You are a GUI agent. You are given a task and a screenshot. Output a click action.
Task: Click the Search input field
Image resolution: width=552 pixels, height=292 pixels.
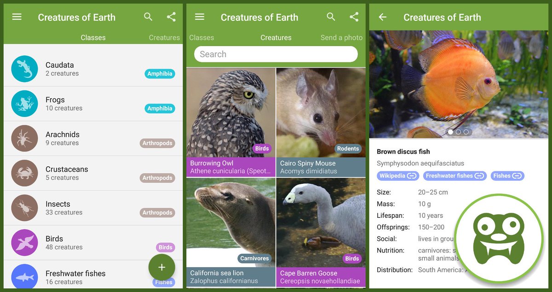click(276, 54)
